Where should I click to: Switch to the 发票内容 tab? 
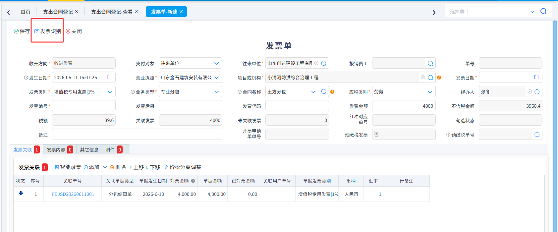(60, 150)
